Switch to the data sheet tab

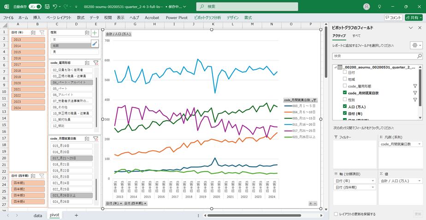point(38,215)
